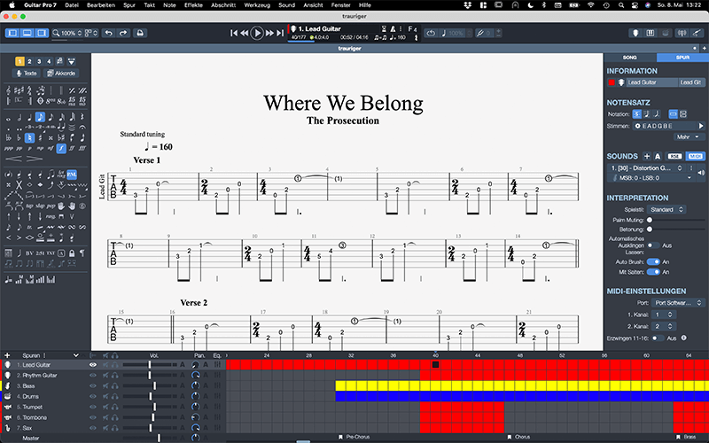Select the highlighted eighth note duration

(x=40, y=117)
